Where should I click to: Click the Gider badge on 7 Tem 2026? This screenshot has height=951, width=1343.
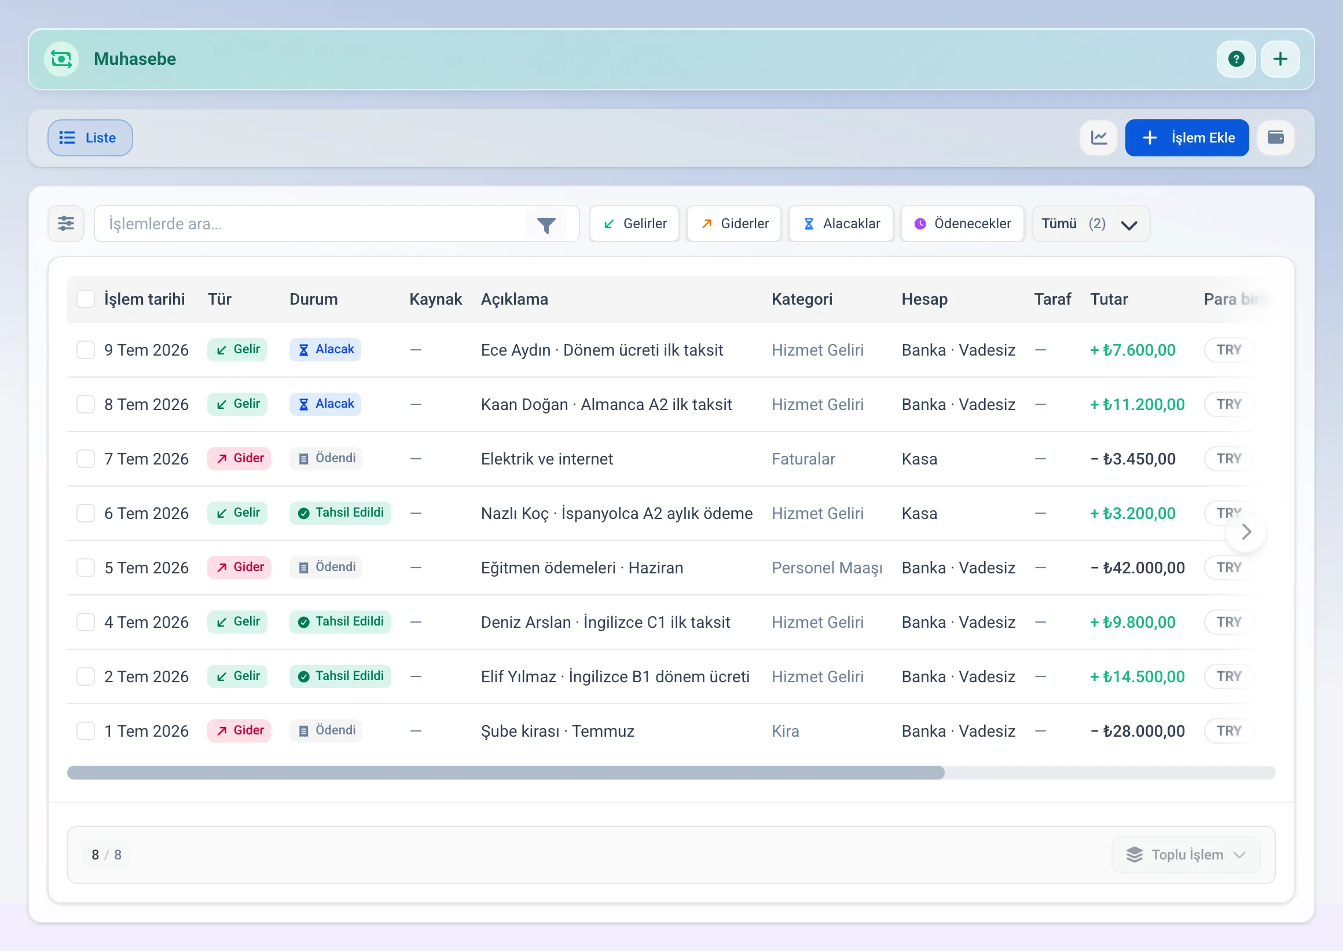tap(239, 459)
